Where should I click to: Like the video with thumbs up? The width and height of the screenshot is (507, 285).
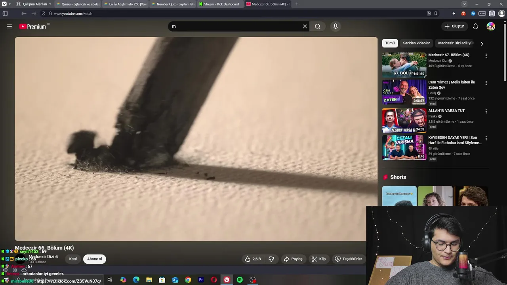point(253,259)
